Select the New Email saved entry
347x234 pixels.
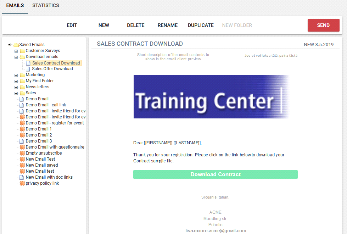pyautogui.click(x=42, y=165)
